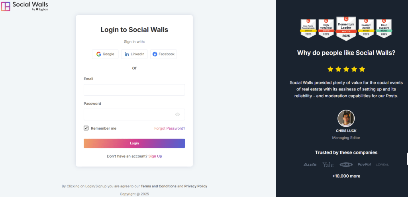Click the Email input field
This screenshot has width=408, height=197.
[x=134, y=90]
